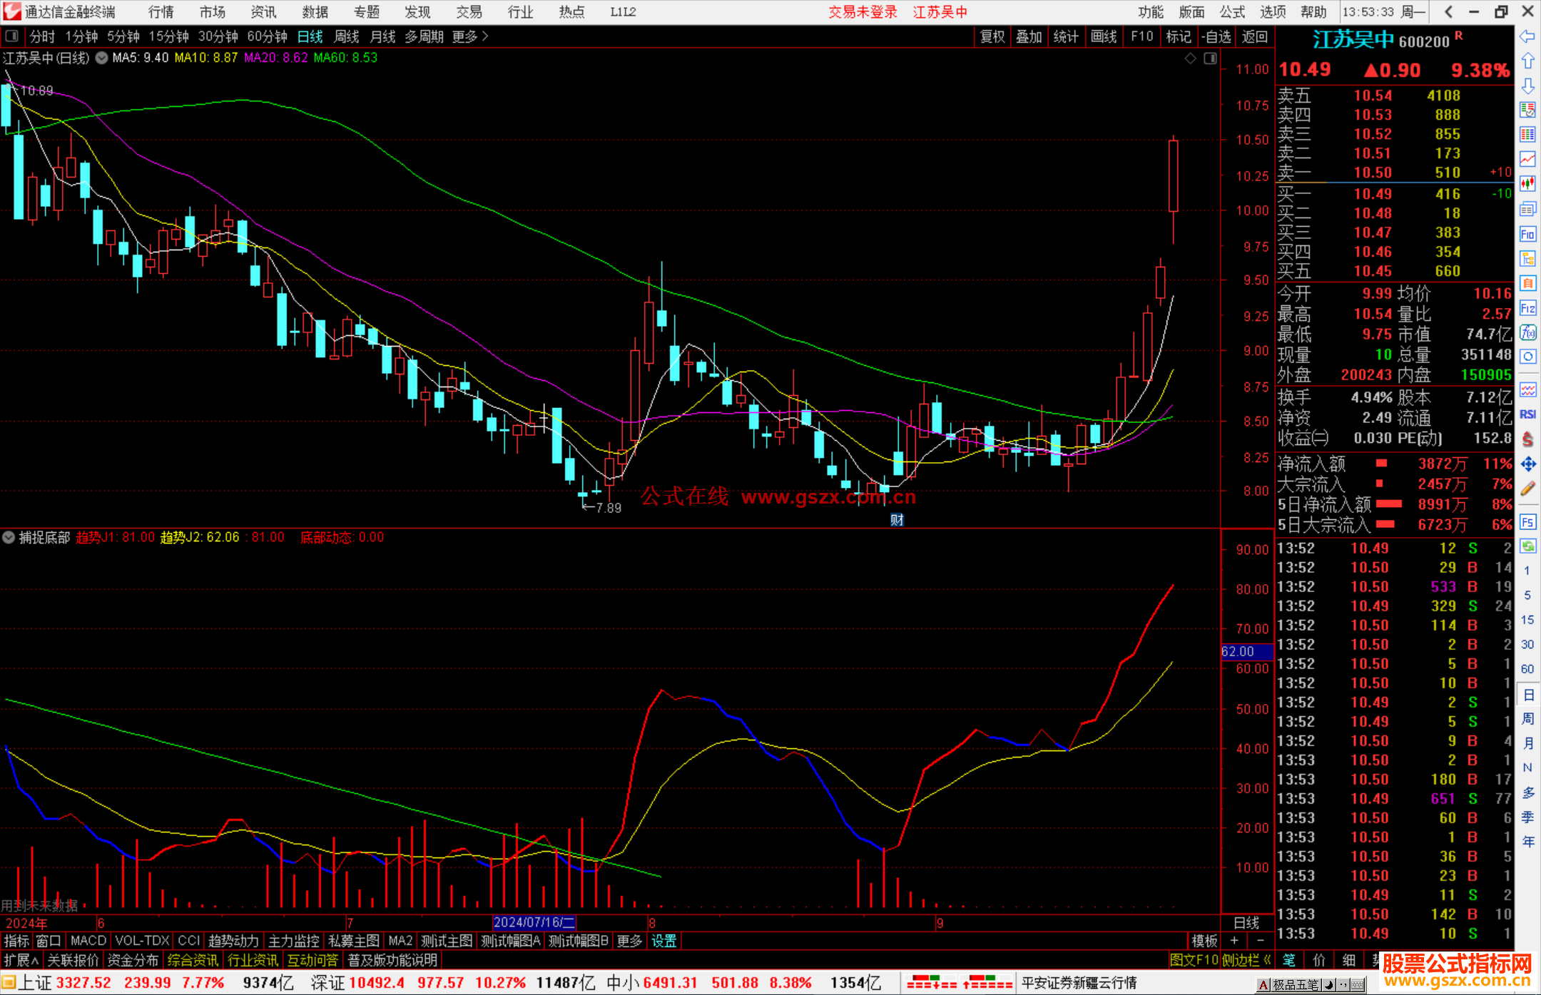Click the green refresh sidebar icon
1541x995 pixels.
1527,546
